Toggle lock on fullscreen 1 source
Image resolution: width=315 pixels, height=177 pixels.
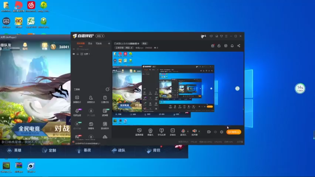(x=78, y=54)
